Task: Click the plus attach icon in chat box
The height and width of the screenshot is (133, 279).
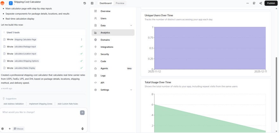Action: [10, 129]
